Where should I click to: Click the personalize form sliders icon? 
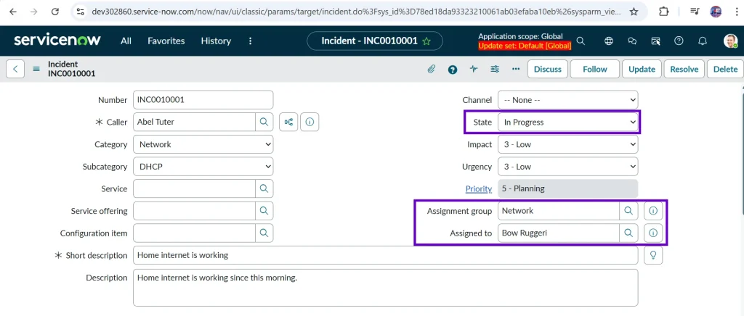(495, 70)
